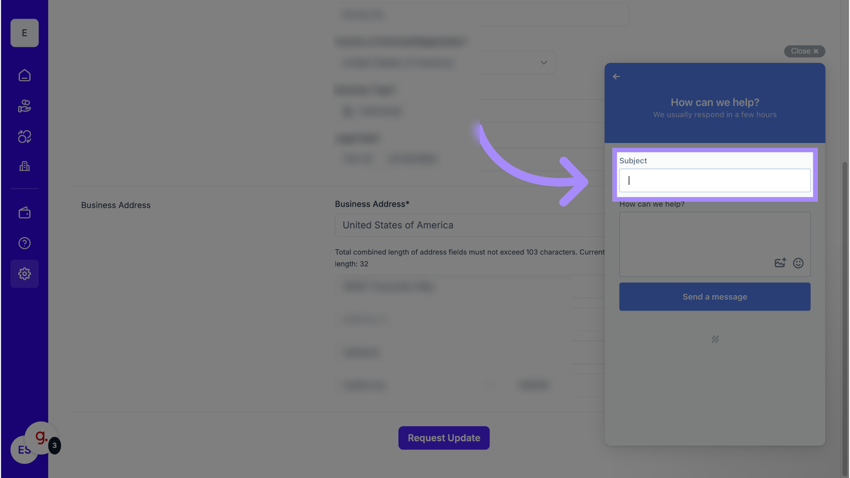The height and width of the screenshot is (478, 850).
Task: Open the settings gear icon
Action: pos(24,274)
